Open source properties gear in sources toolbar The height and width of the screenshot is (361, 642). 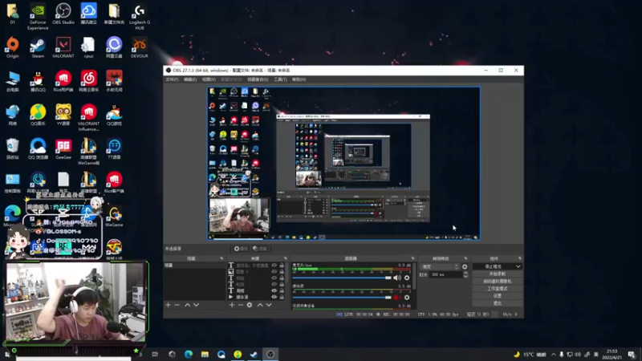[250, 305]
